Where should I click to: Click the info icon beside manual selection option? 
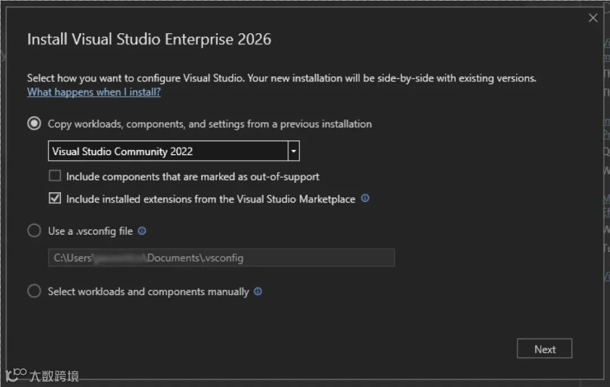tap(258, 292)
